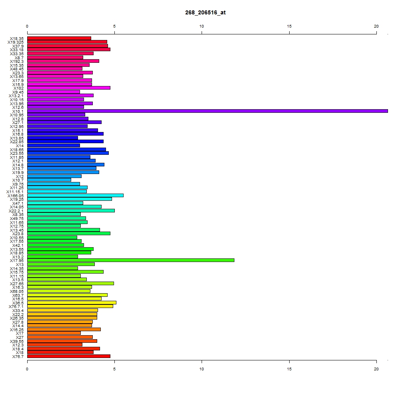Viewport: 400px width, 400px height.
Task: Click the X19.25 label
Action: (x=16, y=200)
